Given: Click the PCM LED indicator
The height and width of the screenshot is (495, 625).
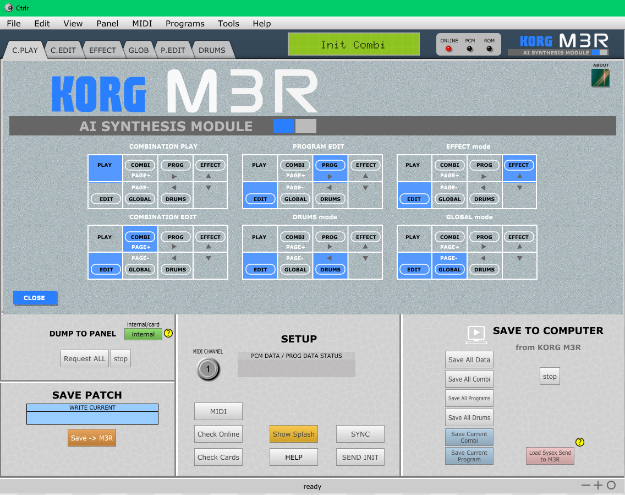Looking at the screenshot, I should (469, 48).
